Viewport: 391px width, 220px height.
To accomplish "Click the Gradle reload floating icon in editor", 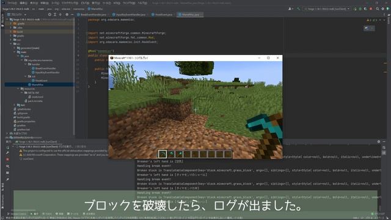I will [x=368, y=28].
